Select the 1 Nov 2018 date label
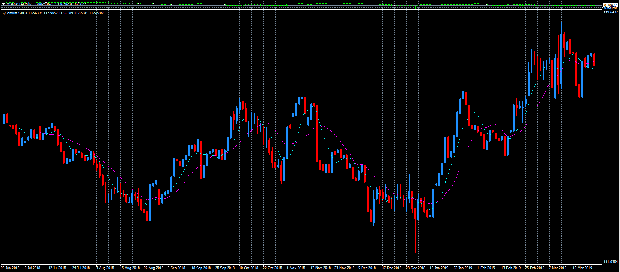620x272 pixels. click(296, 268)
